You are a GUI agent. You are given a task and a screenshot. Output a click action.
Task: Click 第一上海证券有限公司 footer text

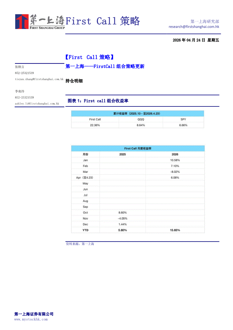pyautogui.click(x=34, y=314)
